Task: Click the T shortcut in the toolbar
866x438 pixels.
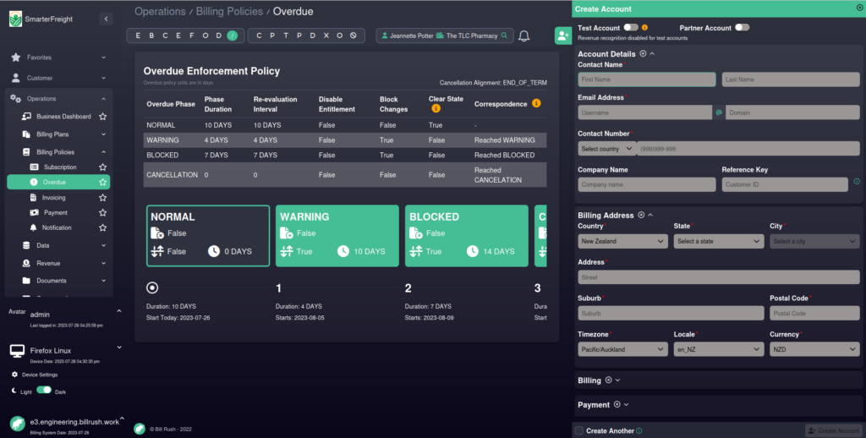Action: pos(286,36)
